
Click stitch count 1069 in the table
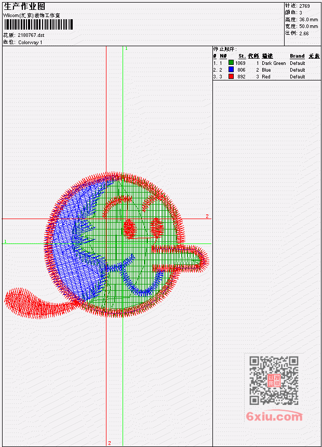pos(240,63)
